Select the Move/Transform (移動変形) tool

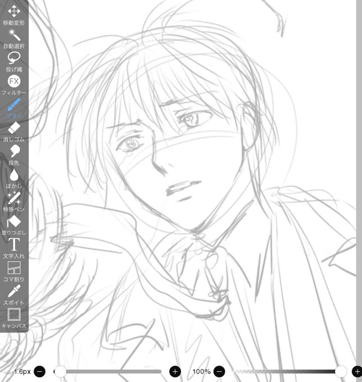pyautogui.click(x=14, y=15)
